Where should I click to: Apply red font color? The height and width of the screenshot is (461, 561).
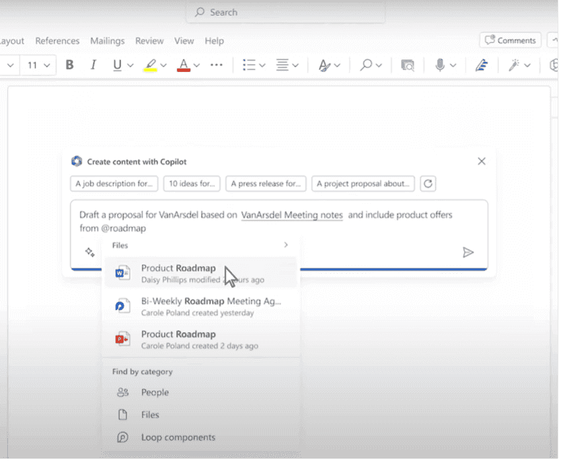tap(184, 65)
